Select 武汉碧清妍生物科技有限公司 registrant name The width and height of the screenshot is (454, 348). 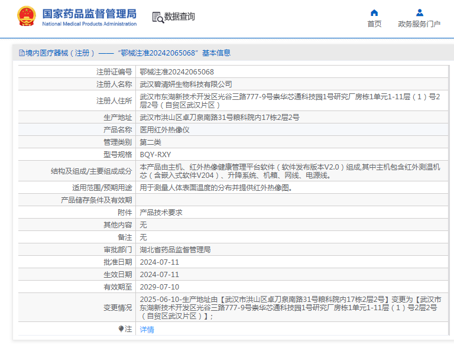coord(186,84)
